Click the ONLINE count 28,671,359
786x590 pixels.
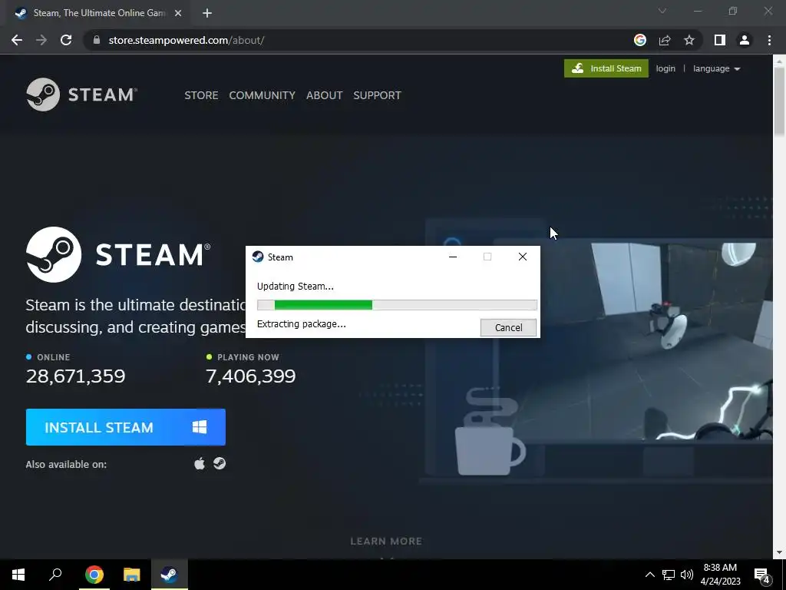(76, 376)
